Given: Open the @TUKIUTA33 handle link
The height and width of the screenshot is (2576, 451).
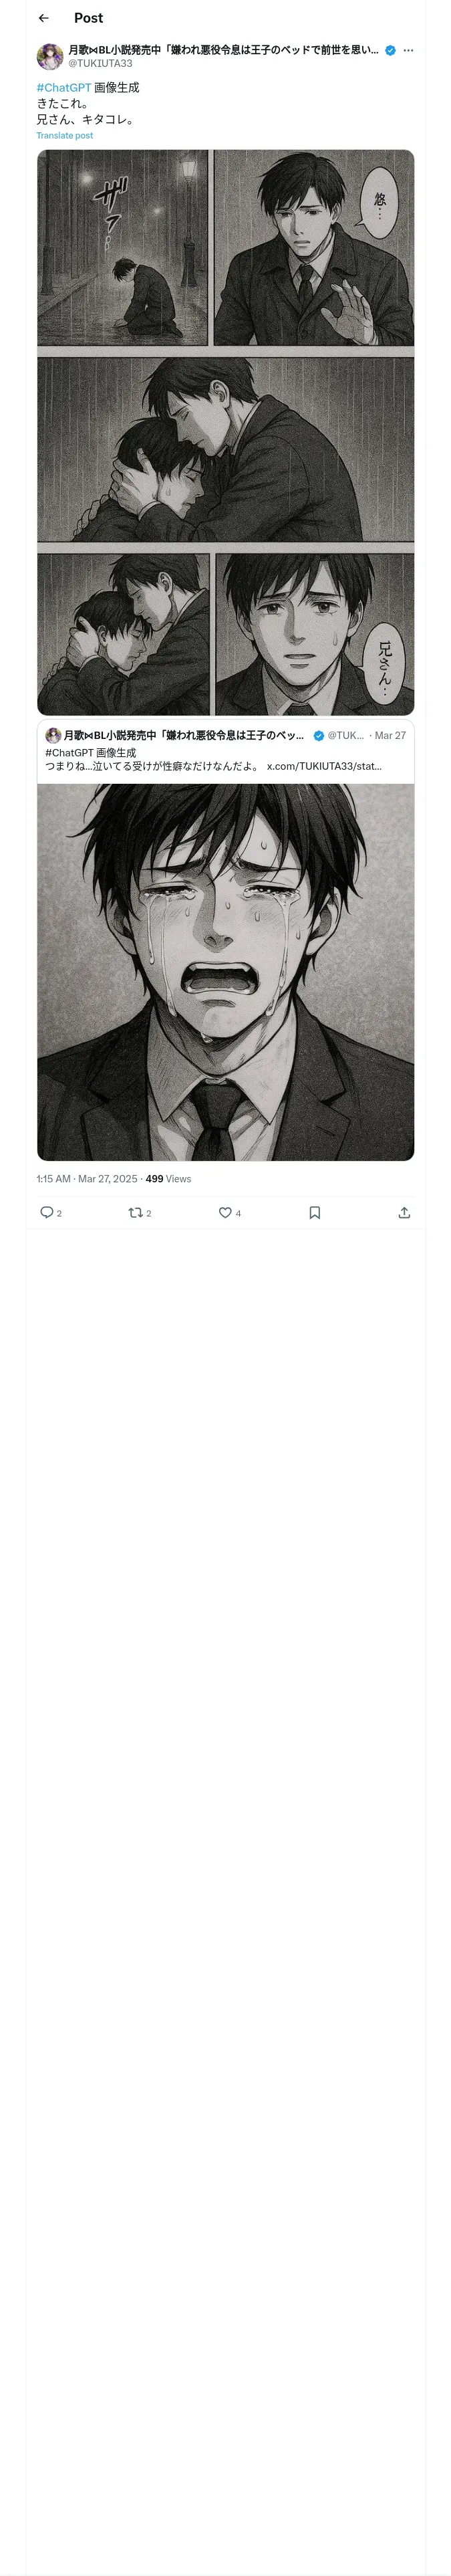Looking at the screenshot, I should point(100,63).
